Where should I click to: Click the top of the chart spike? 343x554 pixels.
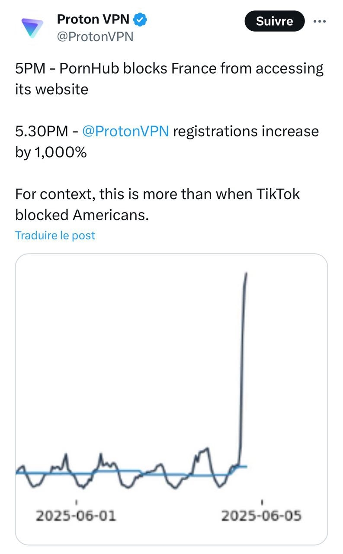point(246,274)
